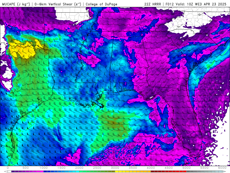Click the 4500 label on the color scale

169,168
